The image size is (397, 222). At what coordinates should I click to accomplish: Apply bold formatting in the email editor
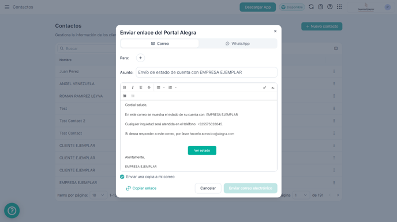pyautogui.click(x=125, y=87)
